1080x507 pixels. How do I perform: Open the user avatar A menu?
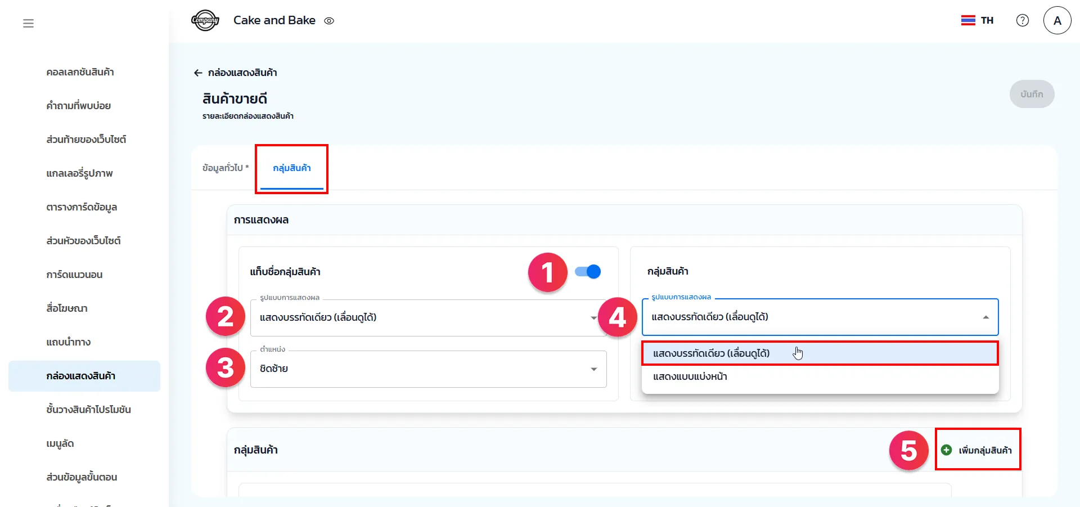coord(1056,21)
